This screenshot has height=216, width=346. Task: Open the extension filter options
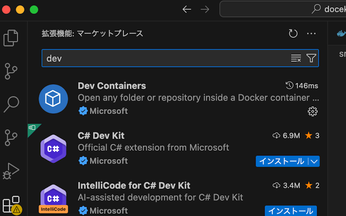point(311,58)
